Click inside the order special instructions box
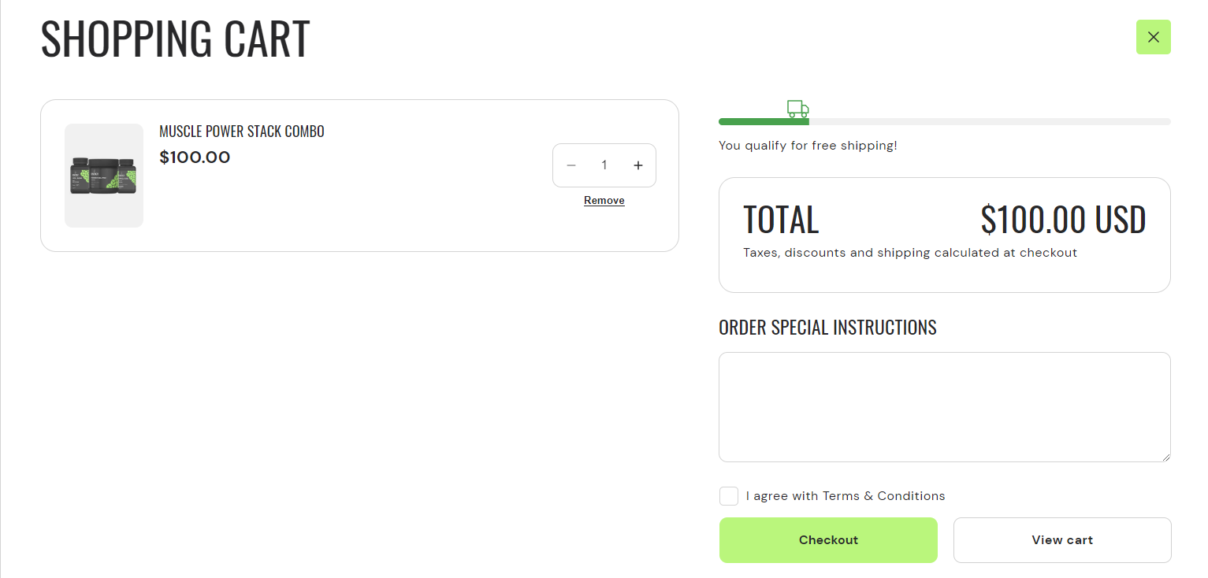The height and width of the screenshot is (578, 1208). [x=944, y=406]
